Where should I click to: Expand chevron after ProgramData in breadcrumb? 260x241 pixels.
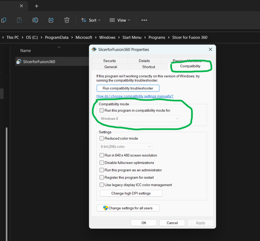click(x=72, y=38)
